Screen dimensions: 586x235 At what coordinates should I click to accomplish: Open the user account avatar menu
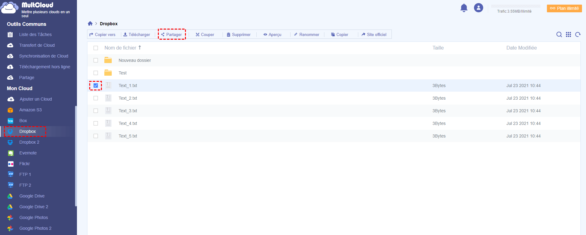(479, 8)
